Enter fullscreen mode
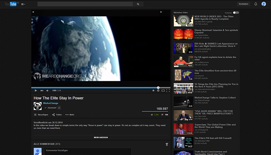Viewport: 271px width, 155px height. pos(168,90)
